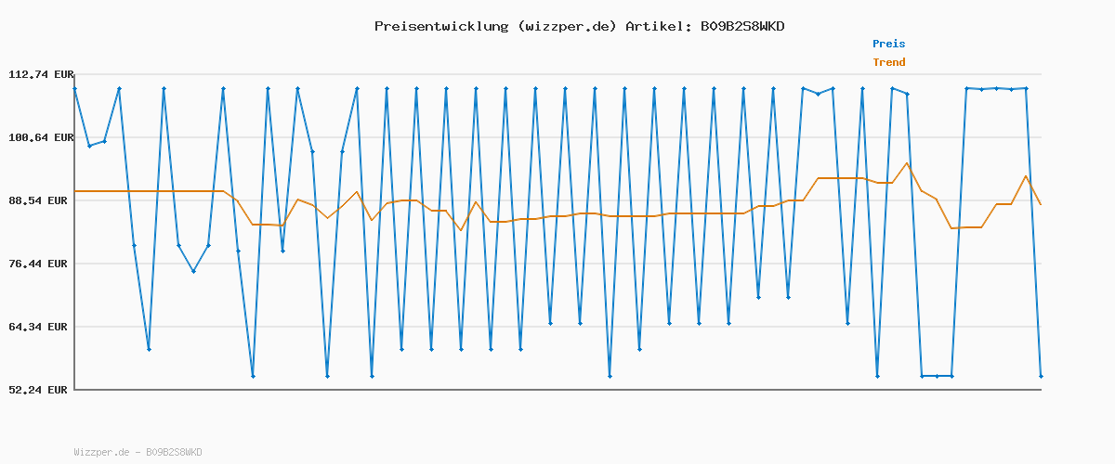Click the article ID in footer watermark
Viewport: 1115px width, 464px height.
point(174,453)
